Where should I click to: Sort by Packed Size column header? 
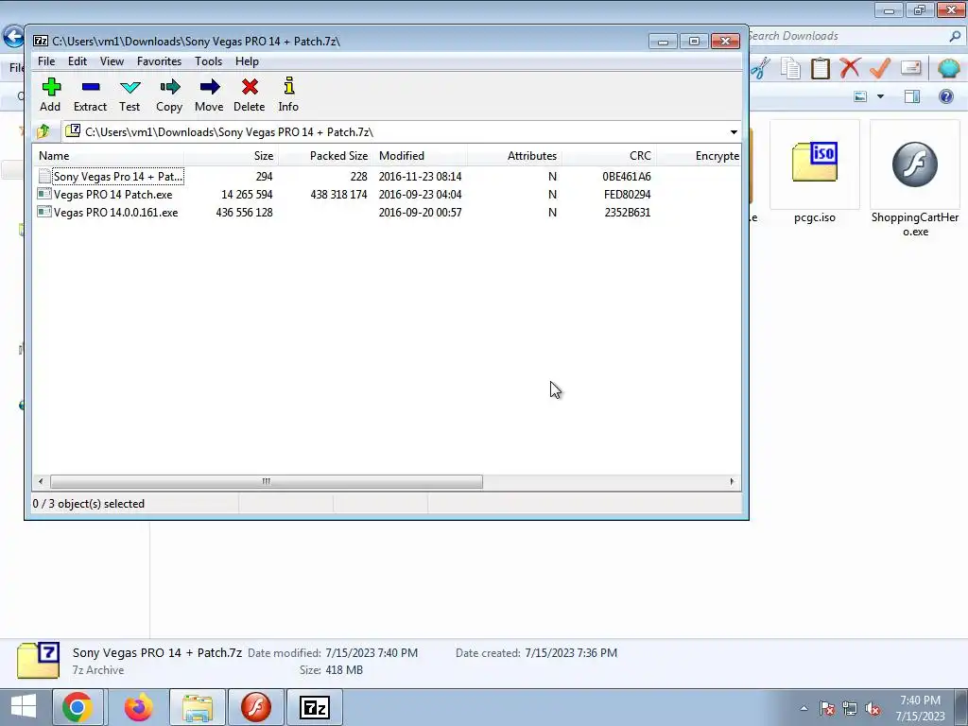326,156
